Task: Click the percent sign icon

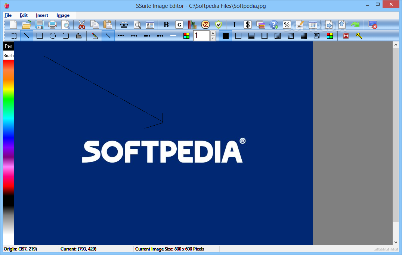Action: [x=287, y=25]
